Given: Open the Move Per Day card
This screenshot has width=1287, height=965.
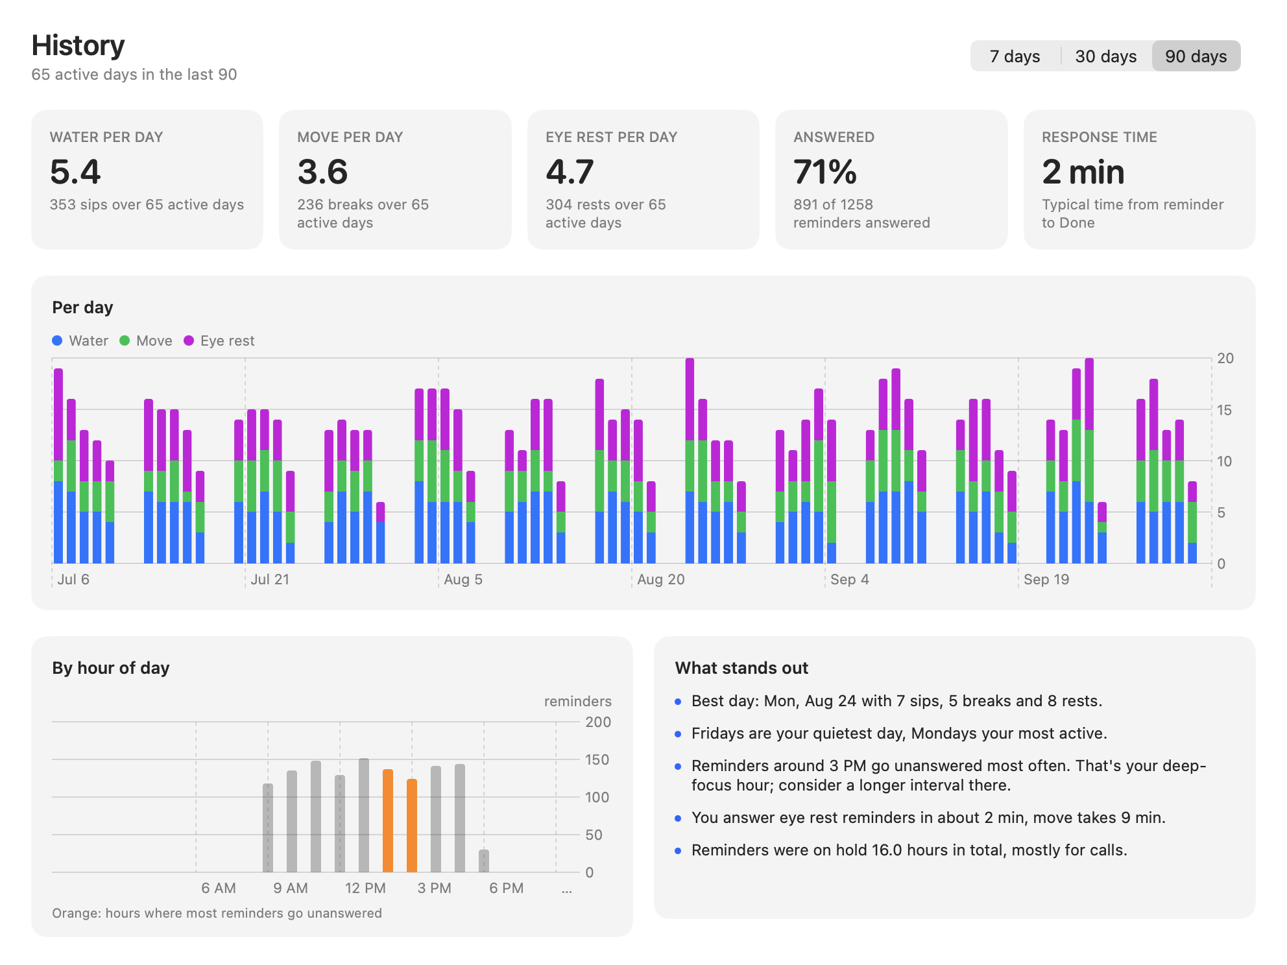Looking at the screenshot, I should tap(395, 180).
